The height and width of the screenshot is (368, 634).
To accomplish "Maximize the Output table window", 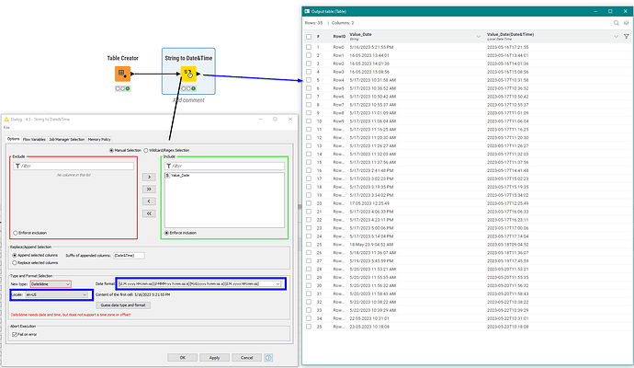I will pyautogui.click(x=610, y=11).
